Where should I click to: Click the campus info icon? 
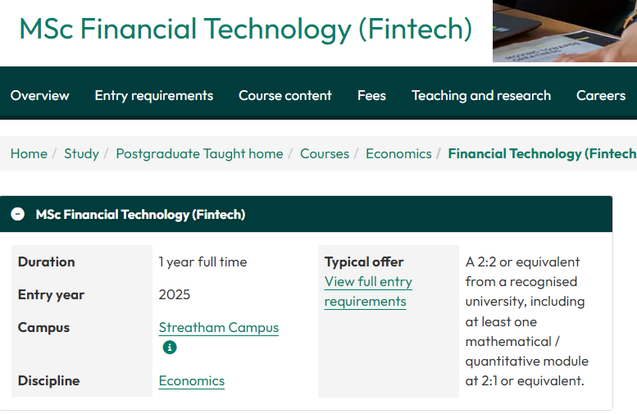tap(170, 348)
